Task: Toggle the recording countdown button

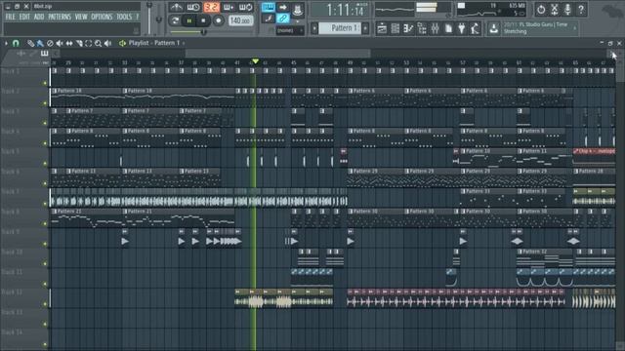Action: click(x=211, y=7)
